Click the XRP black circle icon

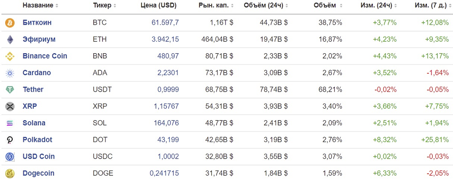10,107
